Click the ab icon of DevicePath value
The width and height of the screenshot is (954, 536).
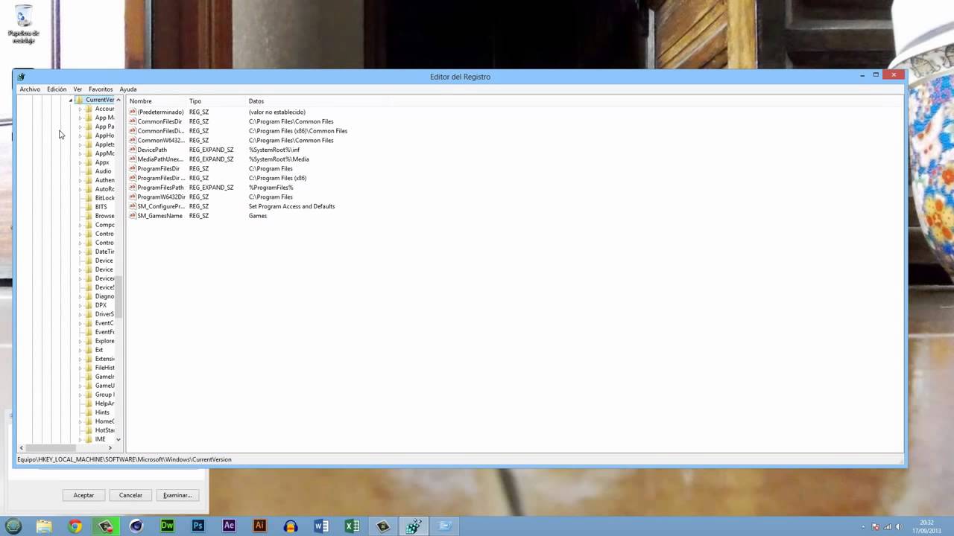click(133, 150)
